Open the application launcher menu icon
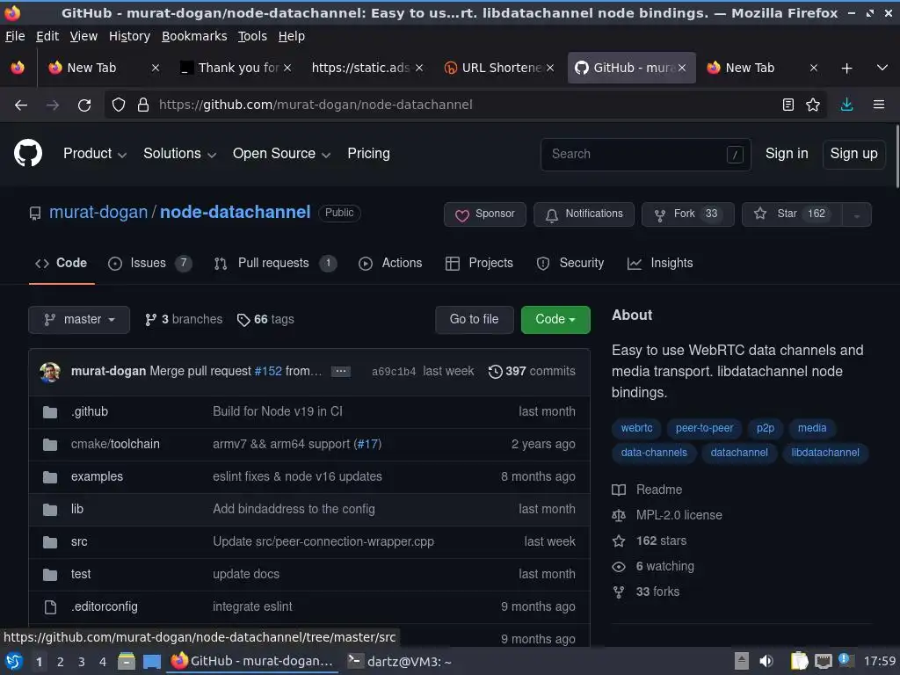 tap(14, 661)
